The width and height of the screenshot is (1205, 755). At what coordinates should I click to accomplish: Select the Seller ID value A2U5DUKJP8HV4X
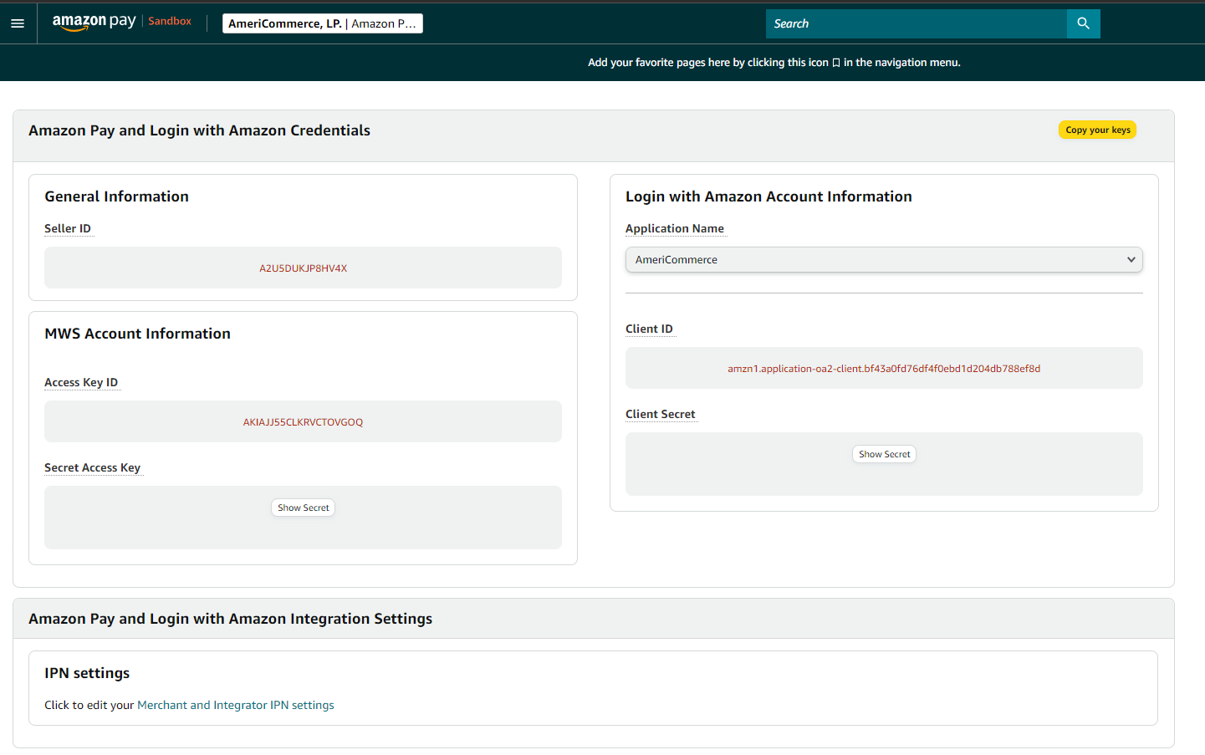303,268
